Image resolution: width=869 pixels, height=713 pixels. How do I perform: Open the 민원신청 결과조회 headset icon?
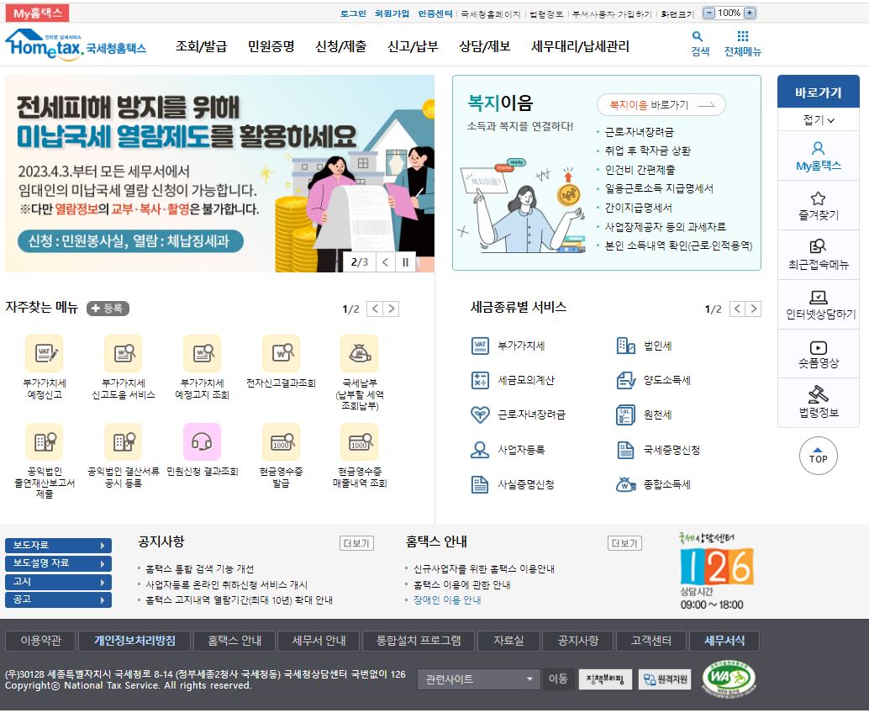click(x=202, y=441)
